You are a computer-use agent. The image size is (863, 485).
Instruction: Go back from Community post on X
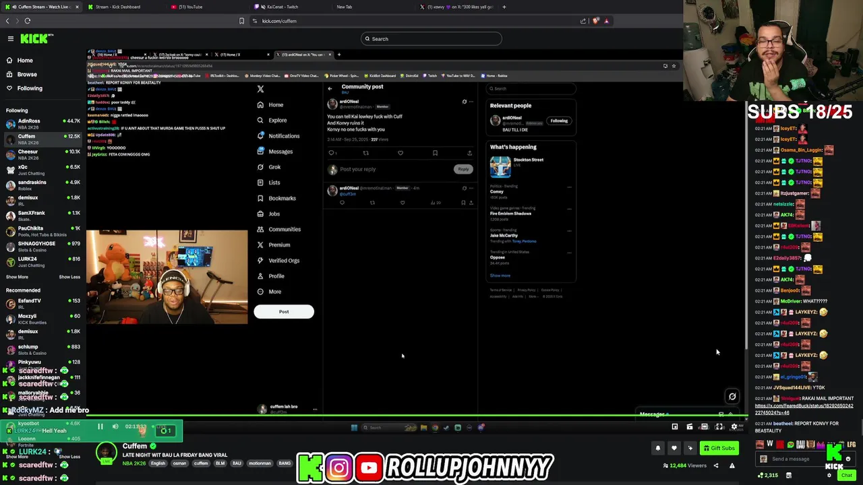coord(330,88)
